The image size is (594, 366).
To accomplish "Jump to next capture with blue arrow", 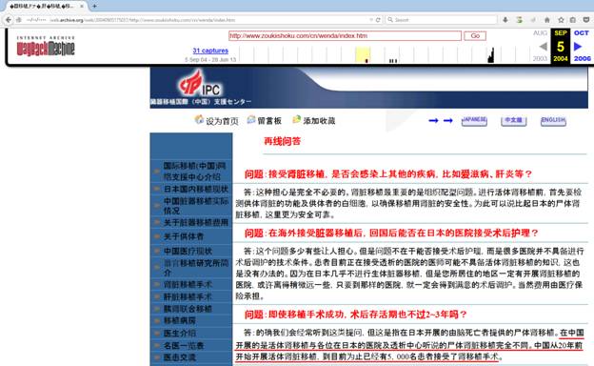I will [x=577, y=47].
